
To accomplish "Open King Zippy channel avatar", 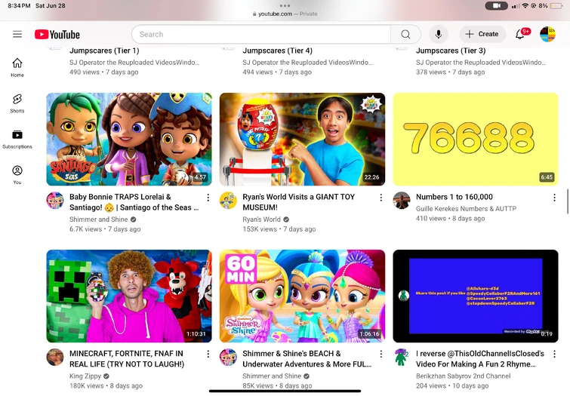I will 55,357.
